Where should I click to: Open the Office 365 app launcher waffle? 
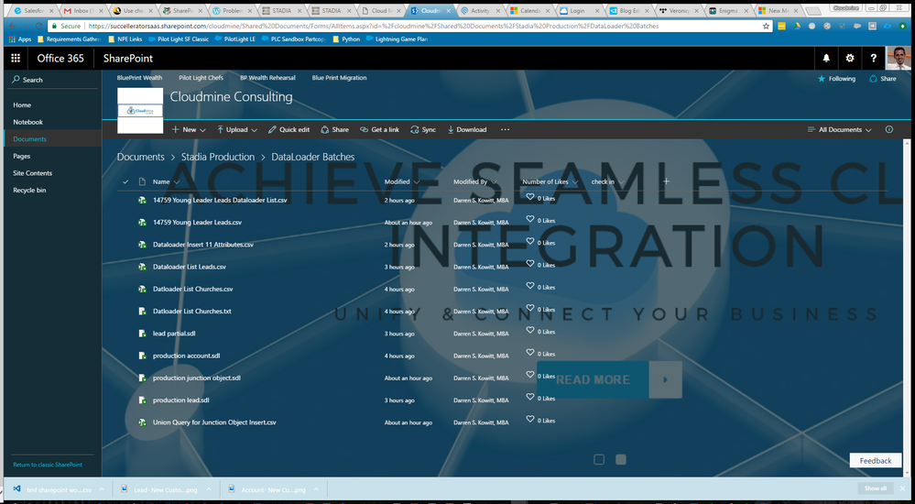(16, 59)
